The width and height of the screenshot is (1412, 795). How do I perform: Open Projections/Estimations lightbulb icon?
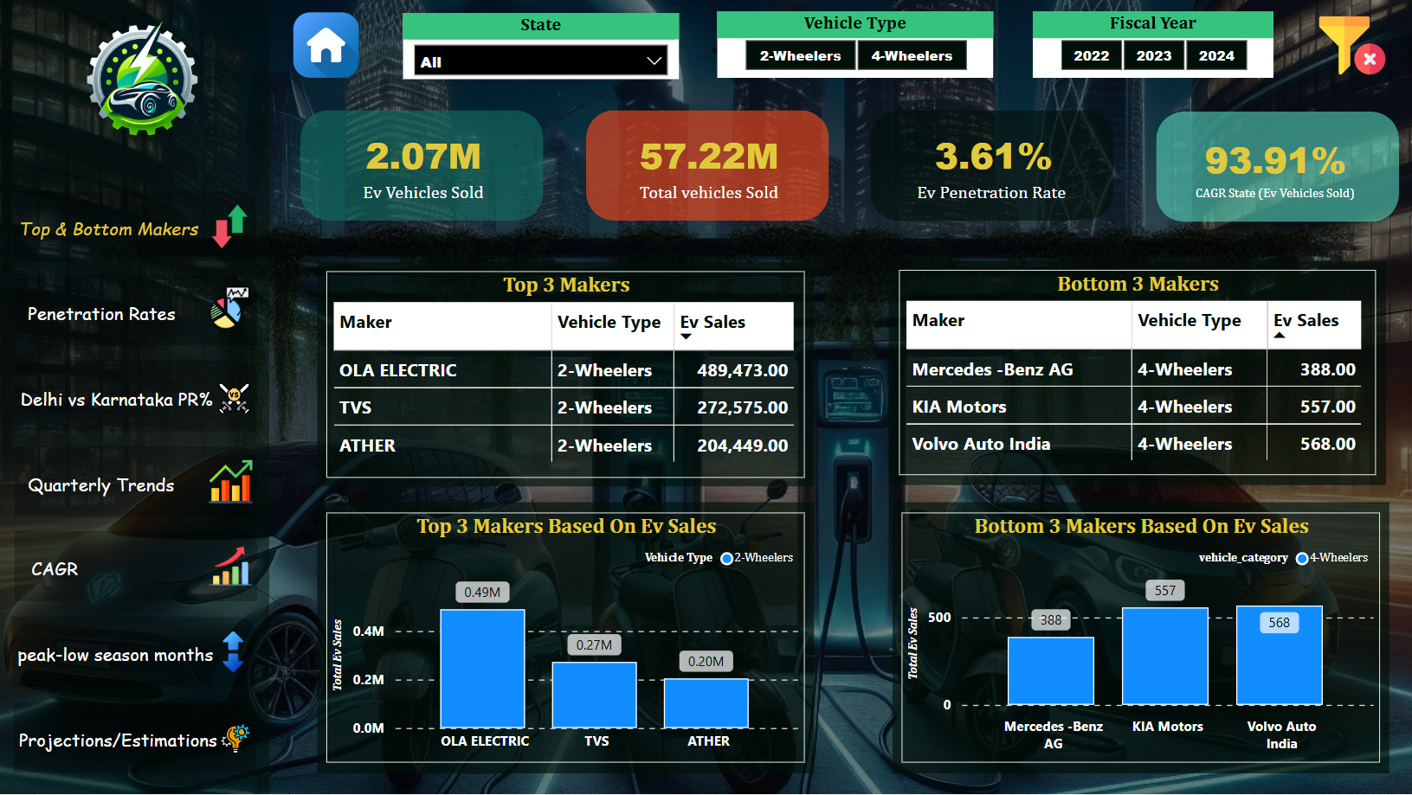click(x=235, y=738)
